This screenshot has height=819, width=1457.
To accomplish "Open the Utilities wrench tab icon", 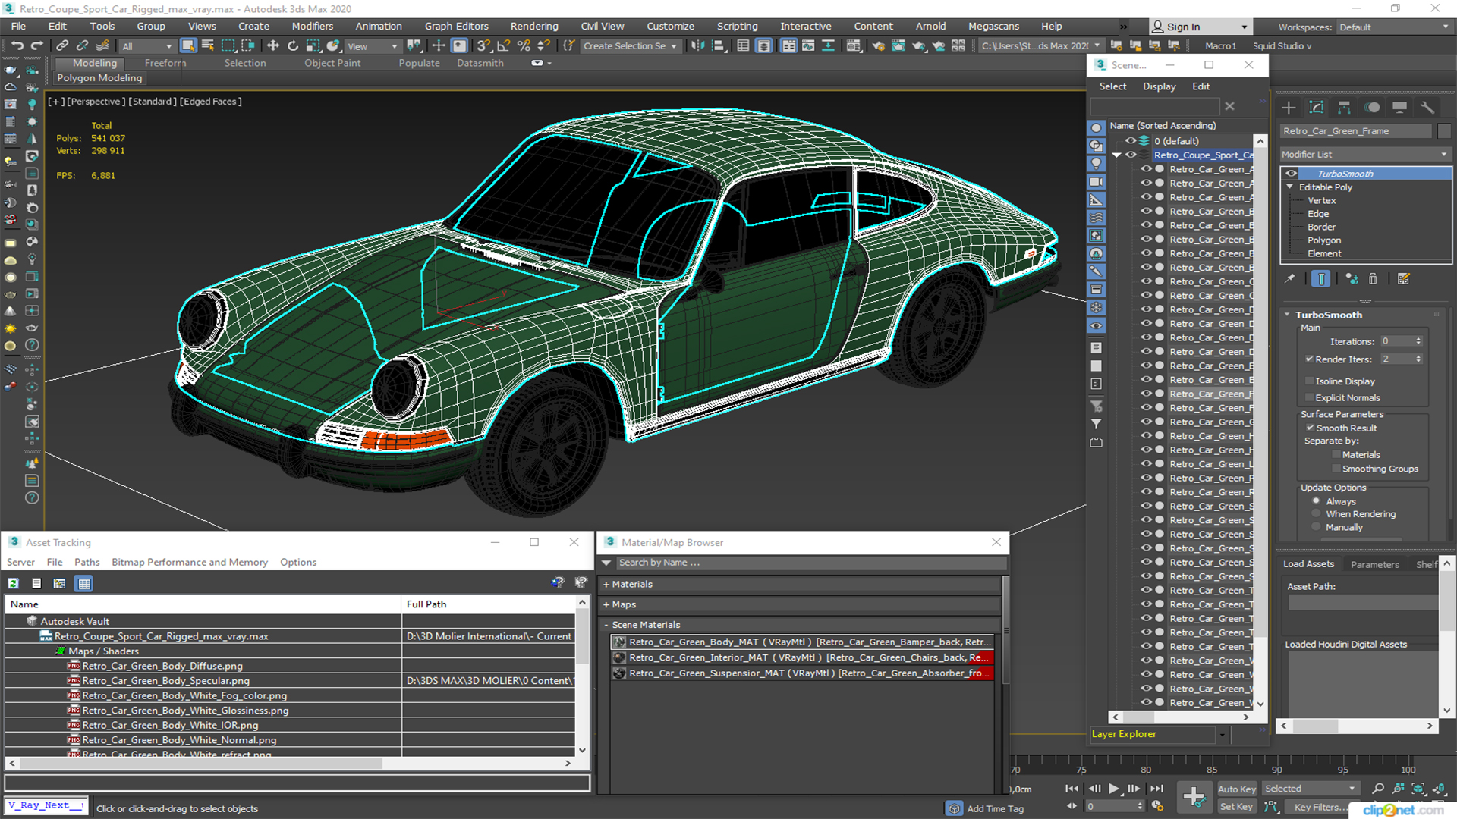I will tap(1427, 108).
